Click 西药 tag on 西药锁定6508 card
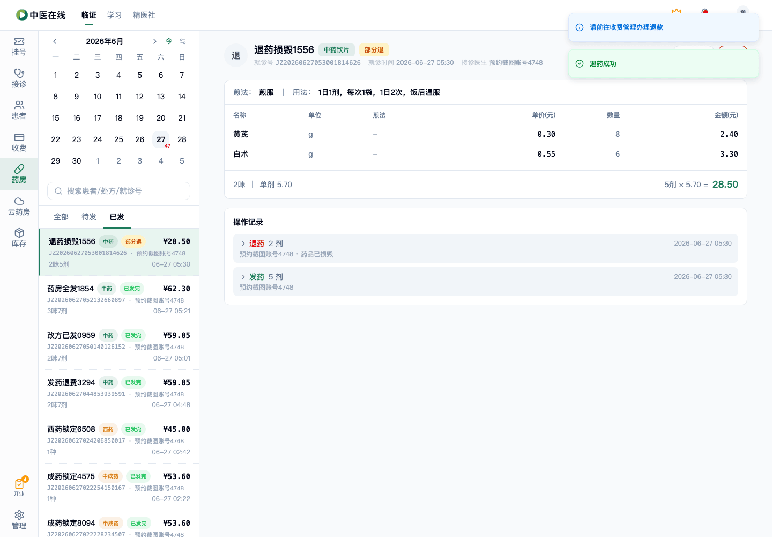772x537 pixels. click(108, 429)
